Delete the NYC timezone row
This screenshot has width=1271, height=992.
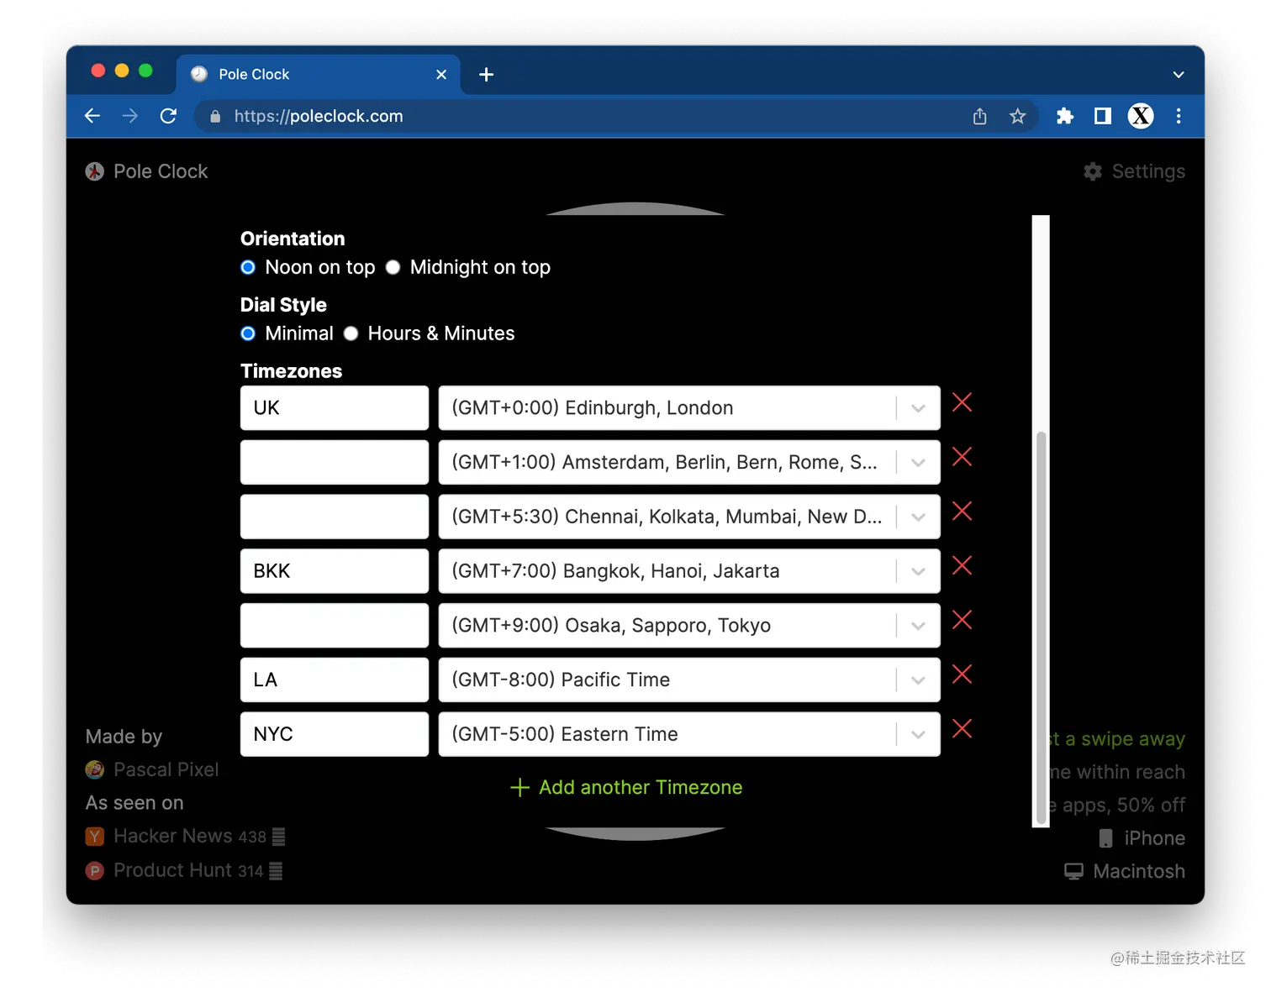[962, 728]
